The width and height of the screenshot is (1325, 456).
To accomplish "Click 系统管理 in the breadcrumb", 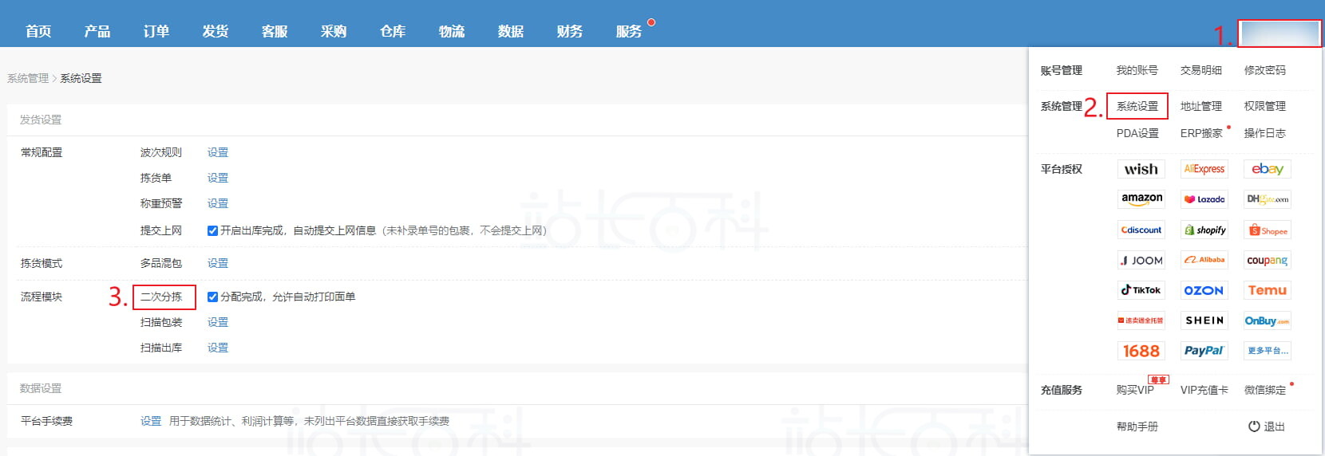I will point(28,78).
